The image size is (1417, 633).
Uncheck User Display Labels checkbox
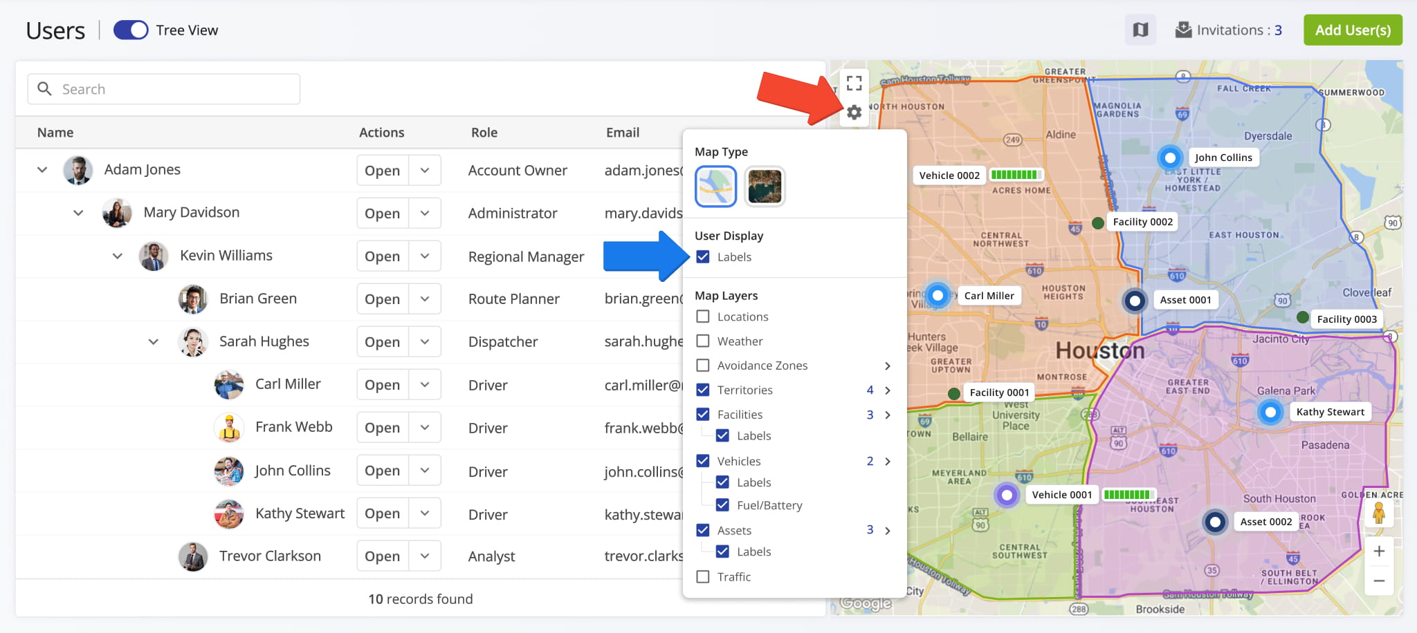pyautogui.click(x=703, y=256)
